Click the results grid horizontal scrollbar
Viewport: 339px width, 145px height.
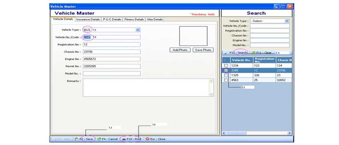(257, 133)
